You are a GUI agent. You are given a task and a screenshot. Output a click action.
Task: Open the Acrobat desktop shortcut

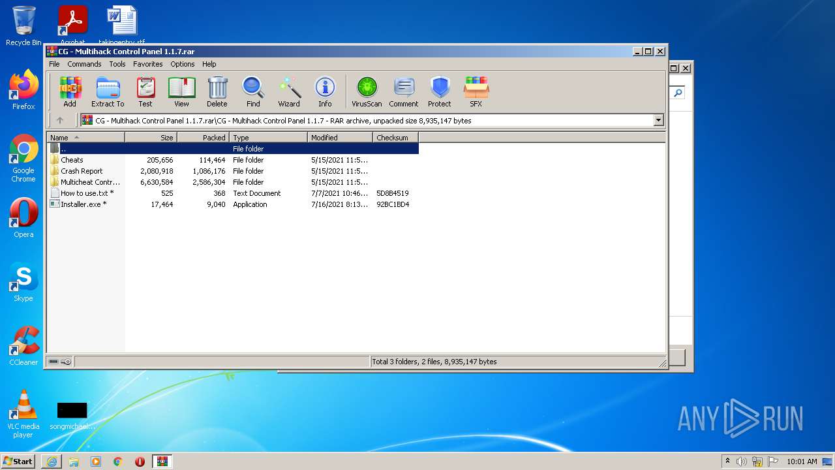72,25
